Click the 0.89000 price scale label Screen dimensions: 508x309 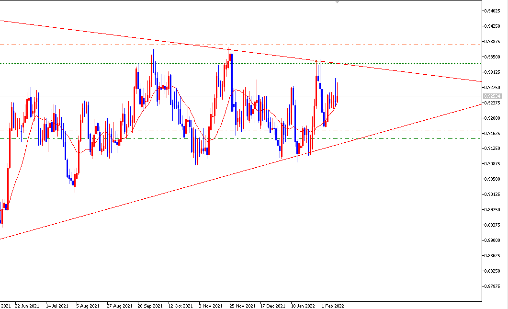(x=492, y=240)
